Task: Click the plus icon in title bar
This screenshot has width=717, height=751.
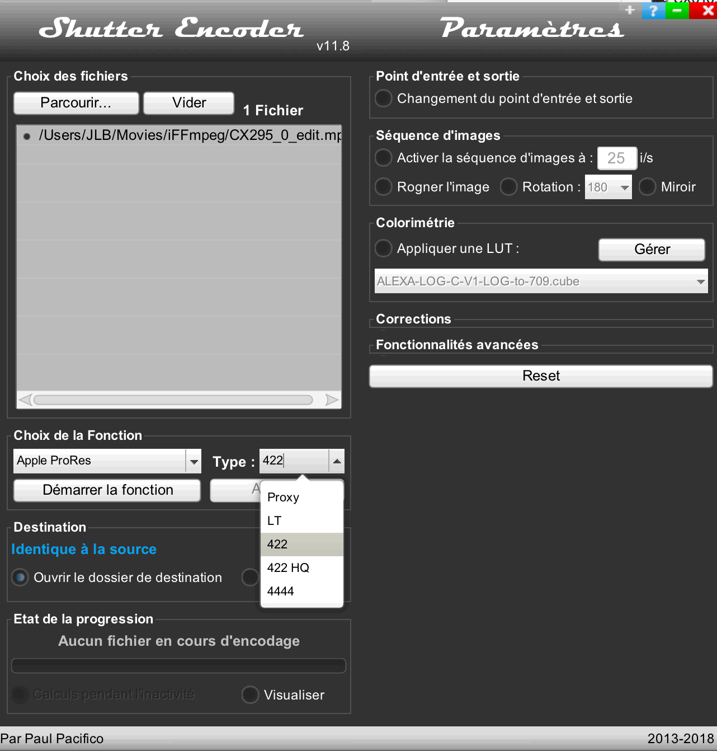Action: pyautogui.click(x=630, y=10)
